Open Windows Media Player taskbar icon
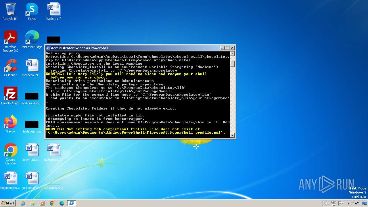 tap(42, 203)
